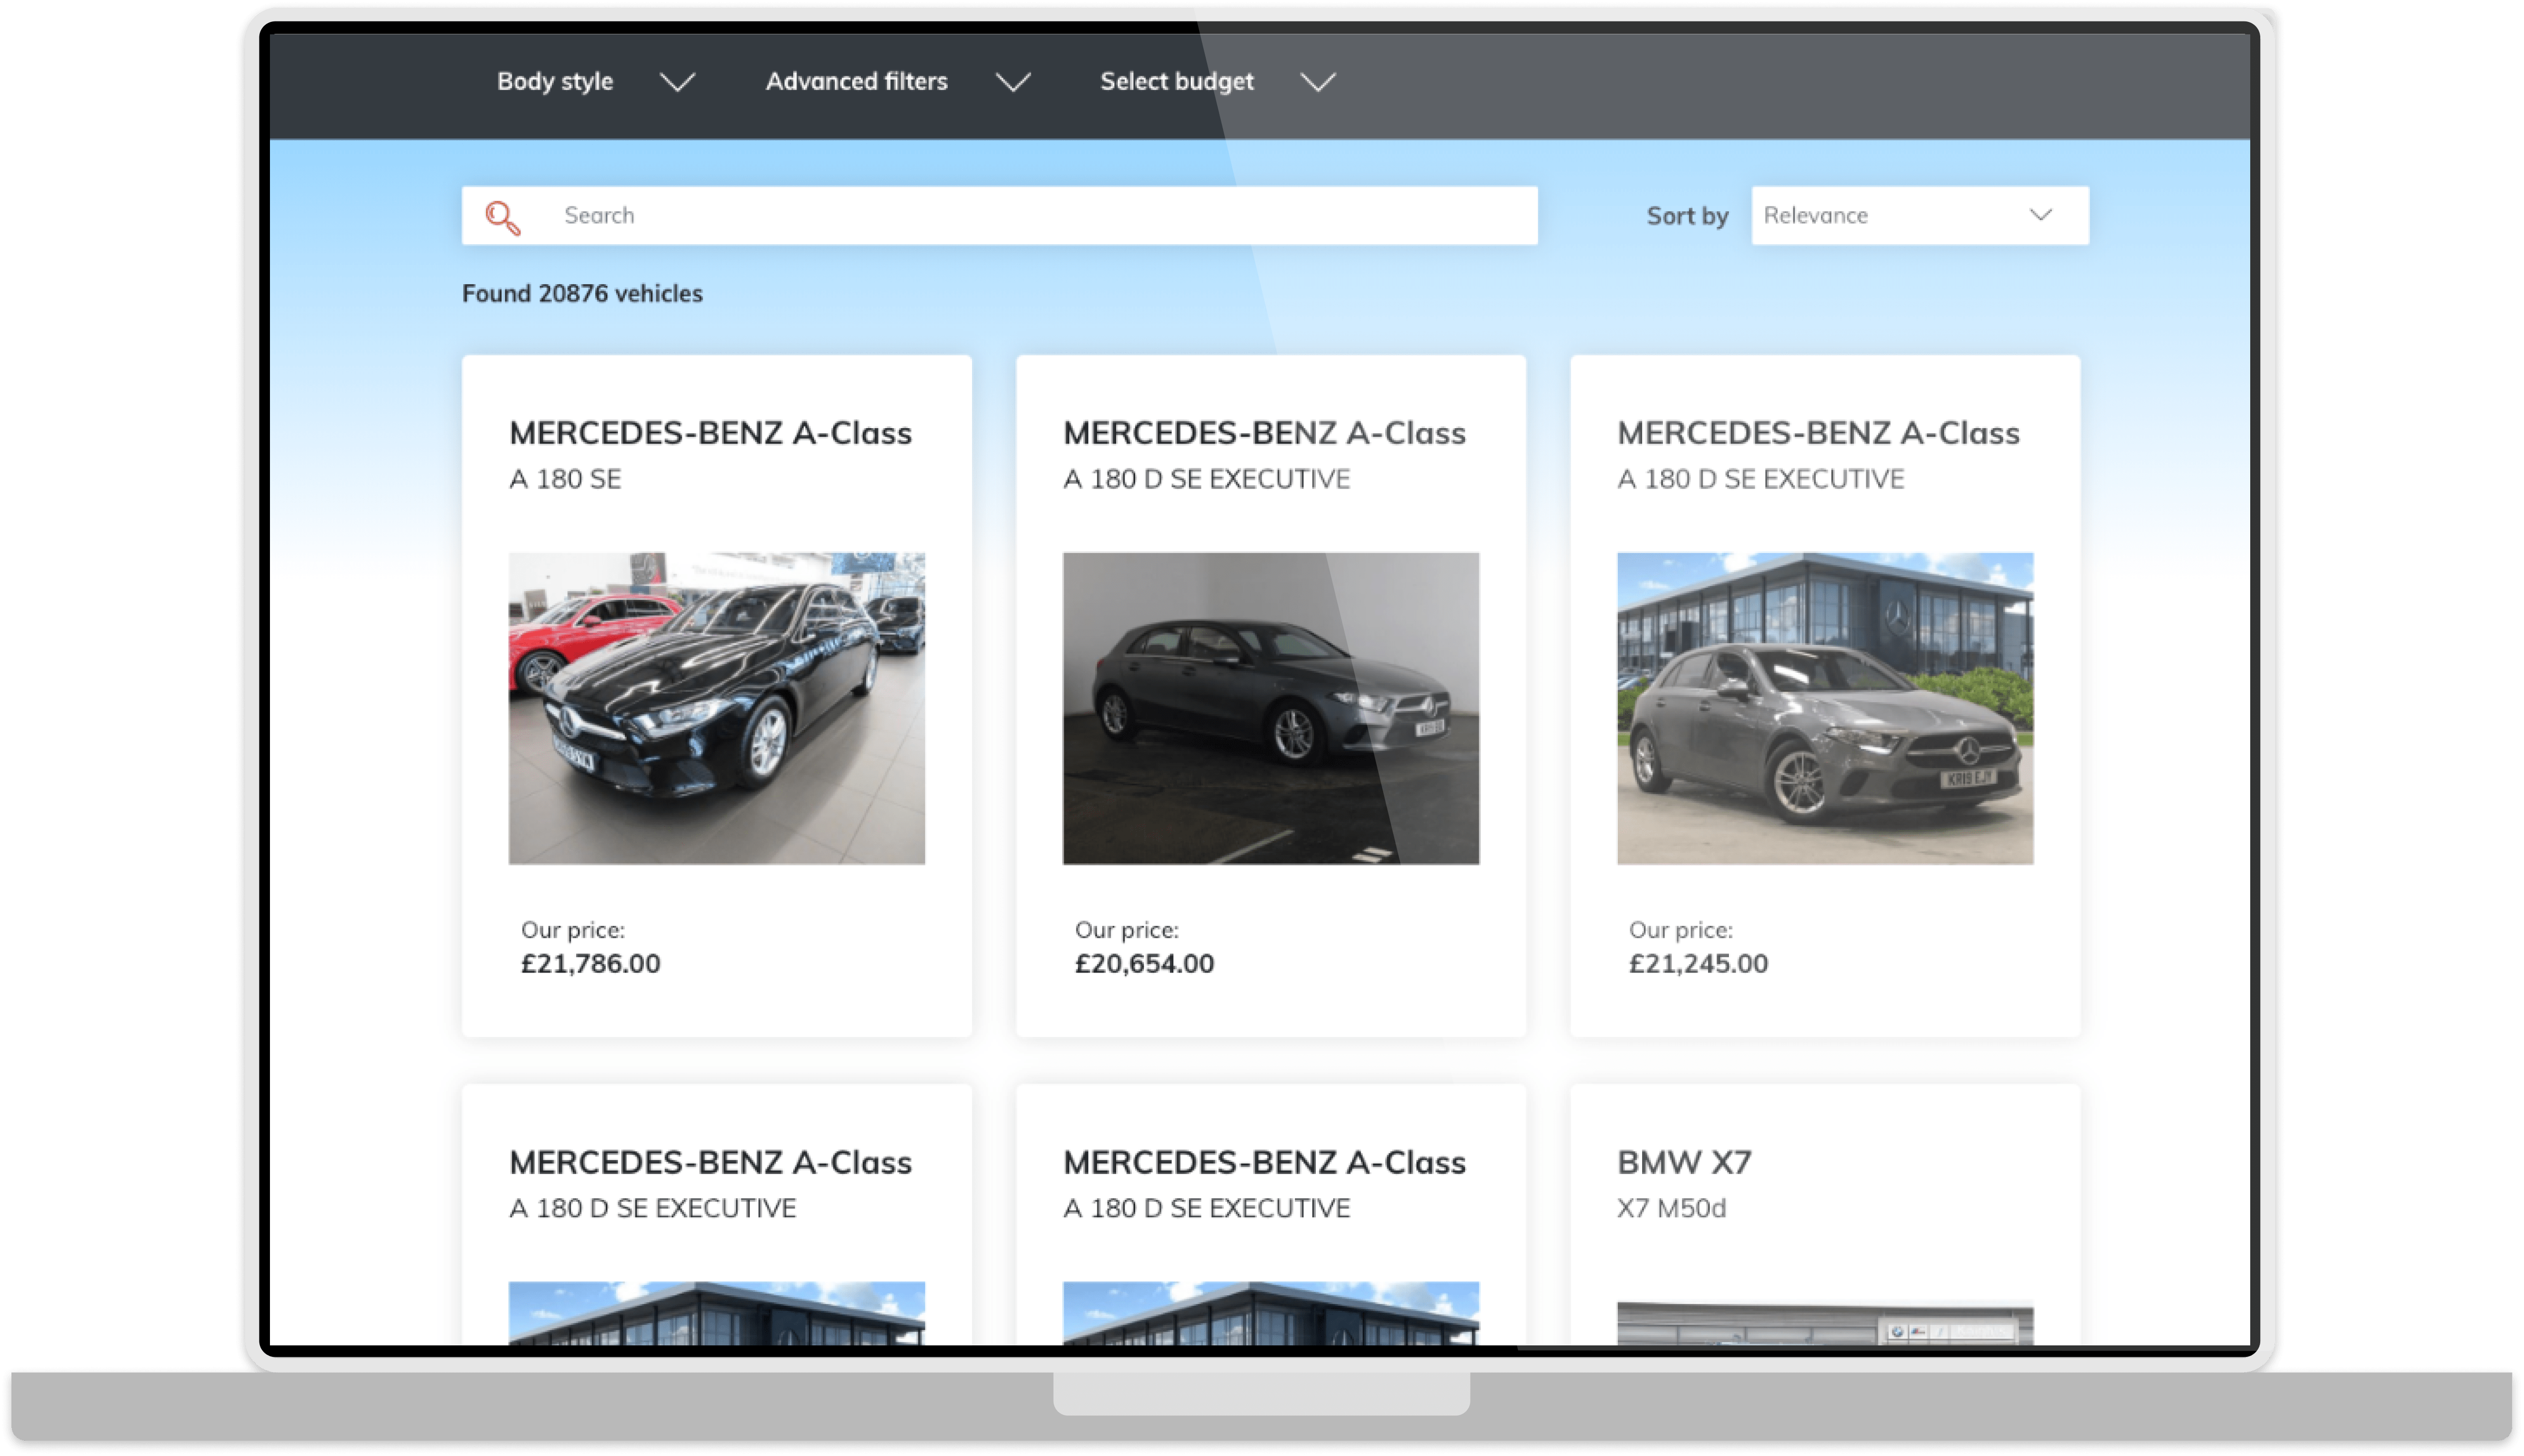Select the £20,654.00 price
Viewport: 2524px width, 1456px height.
[1145, 963]
